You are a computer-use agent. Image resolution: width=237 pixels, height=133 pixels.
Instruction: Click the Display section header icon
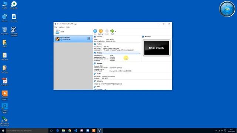(x=95, y=53)
